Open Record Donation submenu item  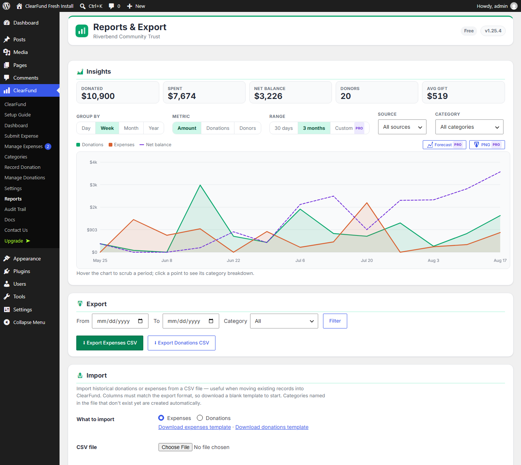click(x=22, y=167)
